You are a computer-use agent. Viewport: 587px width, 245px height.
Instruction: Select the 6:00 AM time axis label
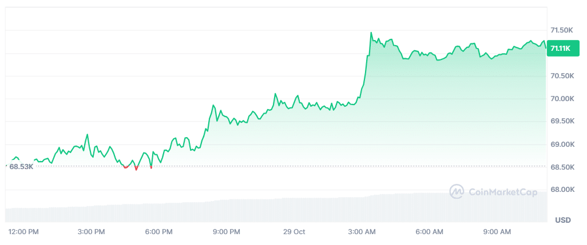tap(429, 232)
